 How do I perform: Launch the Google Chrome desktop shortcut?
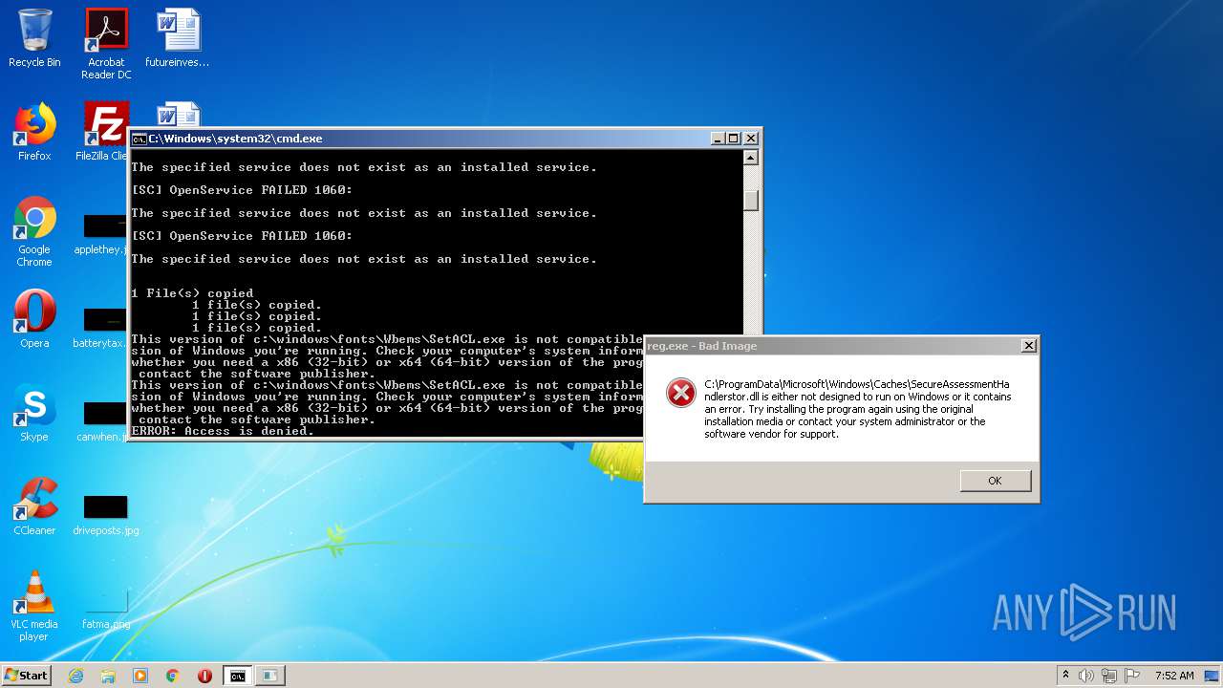click(x=34, y=232)
